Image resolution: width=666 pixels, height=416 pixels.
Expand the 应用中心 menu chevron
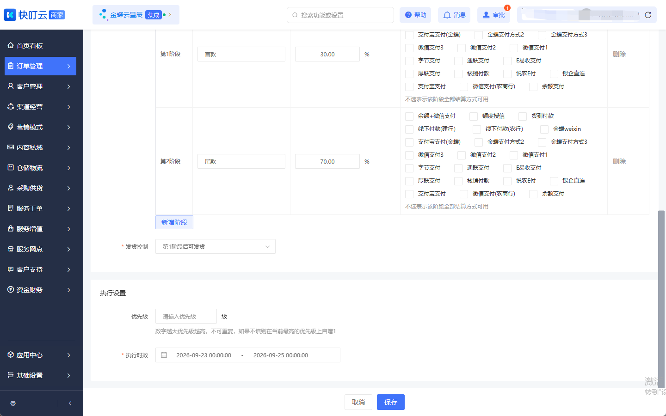[69, 355]
